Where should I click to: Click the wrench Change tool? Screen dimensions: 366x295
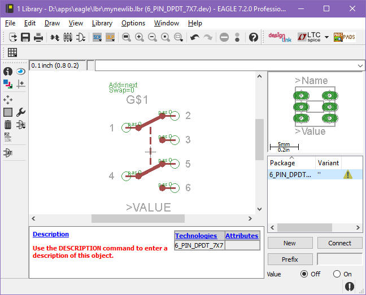(21, 112)
